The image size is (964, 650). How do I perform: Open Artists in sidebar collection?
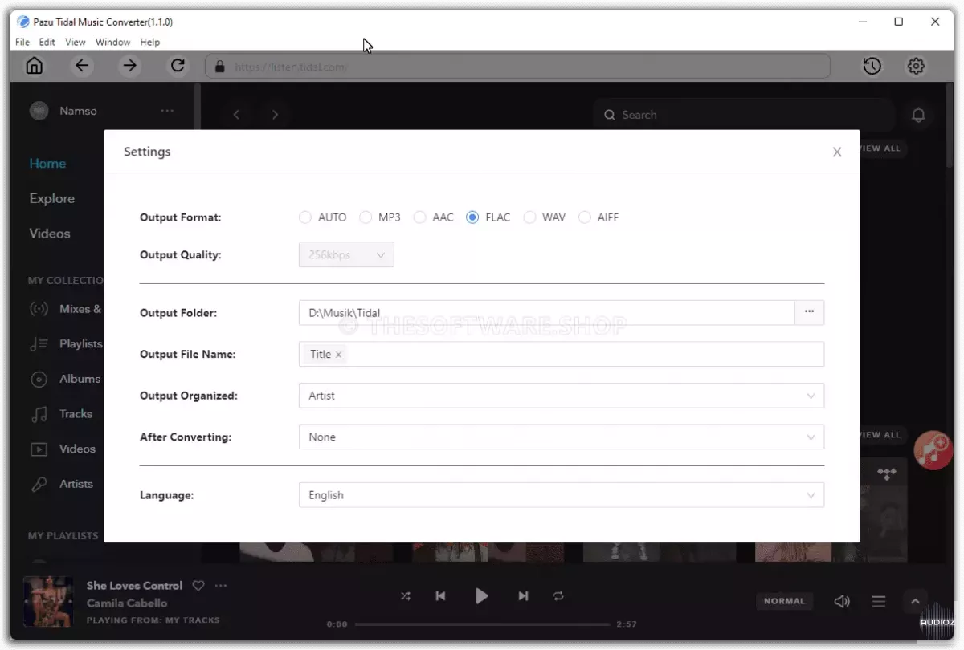61,484
